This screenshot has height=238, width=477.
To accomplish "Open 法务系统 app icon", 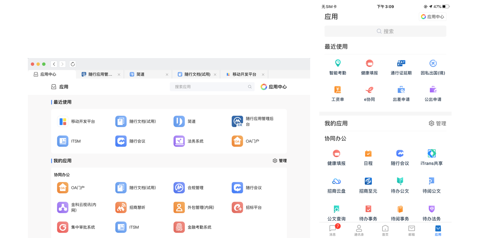I will coord(179,141).
